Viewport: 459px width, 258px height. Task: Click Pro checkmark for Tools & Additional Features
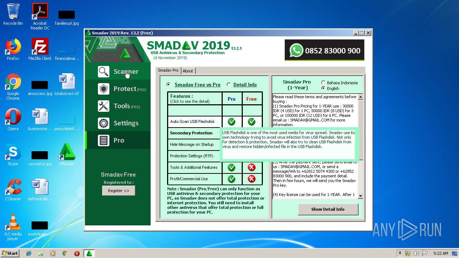[232, 167]
